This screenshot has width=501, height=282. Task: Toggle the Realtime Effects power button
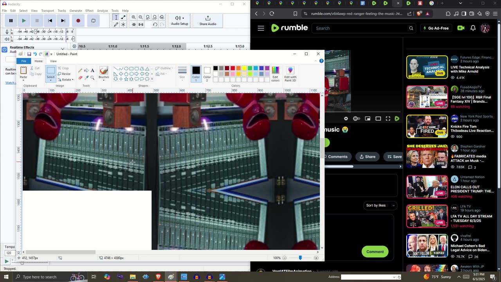coord(5,49)
